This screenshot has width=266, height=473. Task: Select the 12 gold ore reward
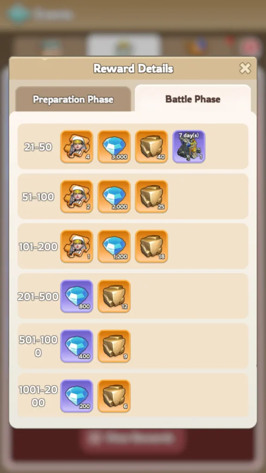pos(114,296)
